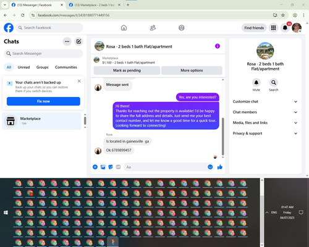Screen dimensions: 309x247
Task: Bookmark page with star icon
Action: click(283, 15)
